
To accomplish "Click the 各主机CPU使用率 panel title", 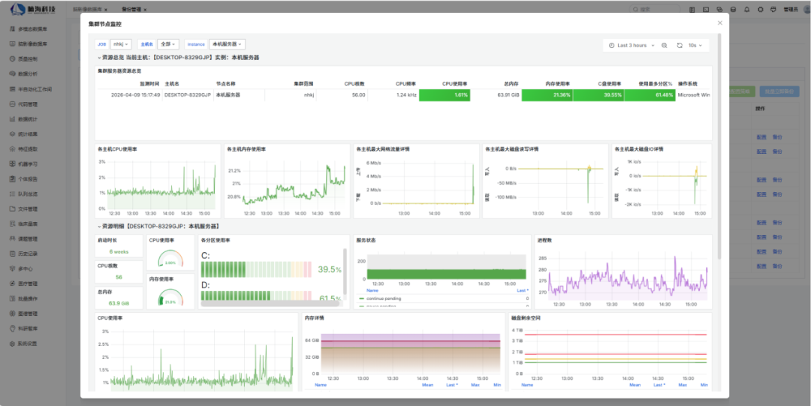I will (117, 149).
